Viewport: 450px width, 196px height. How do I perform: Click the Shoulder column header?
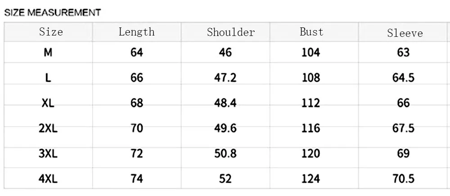point(231,32)
